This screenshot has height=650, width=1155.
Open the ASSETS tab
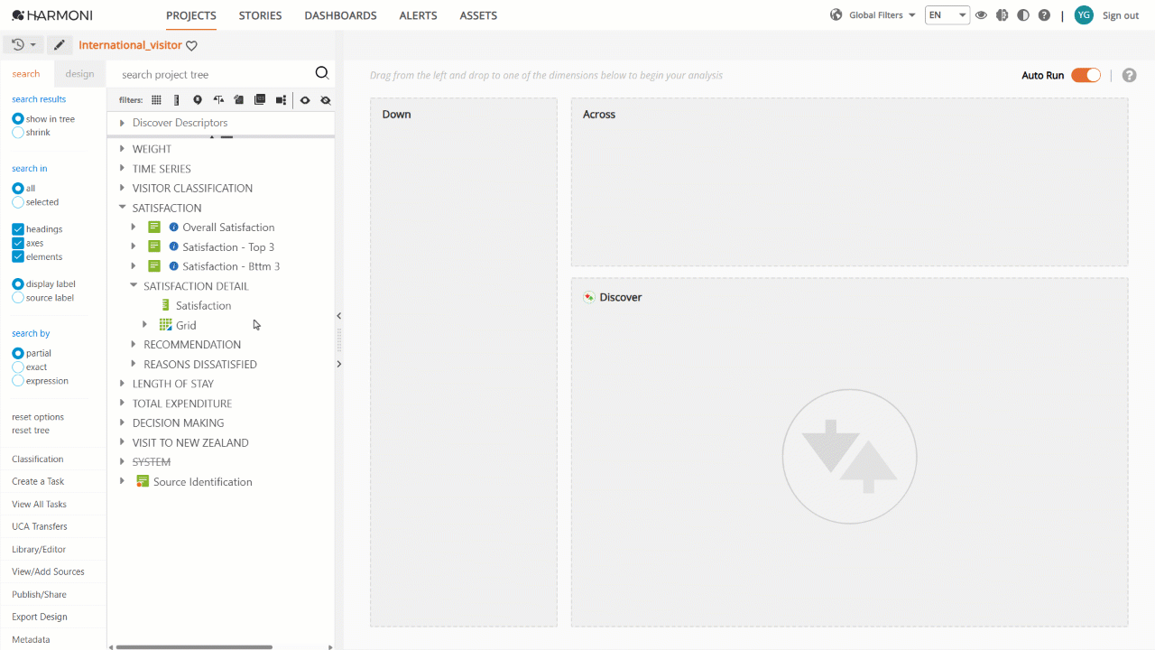(478, 15)
